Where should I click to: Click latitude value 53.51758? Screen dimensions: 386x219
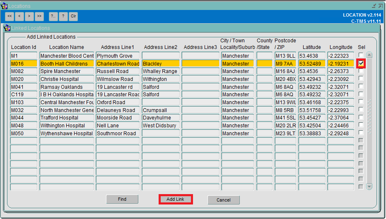pos(312,110)
